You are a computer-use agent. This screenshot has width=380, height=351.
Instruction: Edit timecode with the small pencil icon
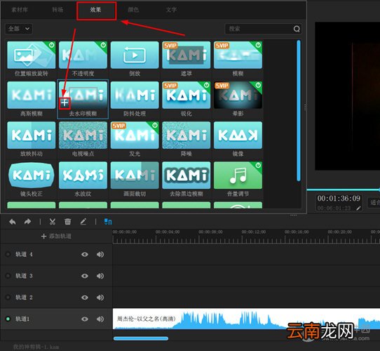click(x=359, y=208)
